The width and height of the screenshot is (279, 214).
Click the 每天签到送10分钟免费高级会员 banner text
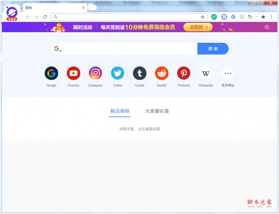138,28
